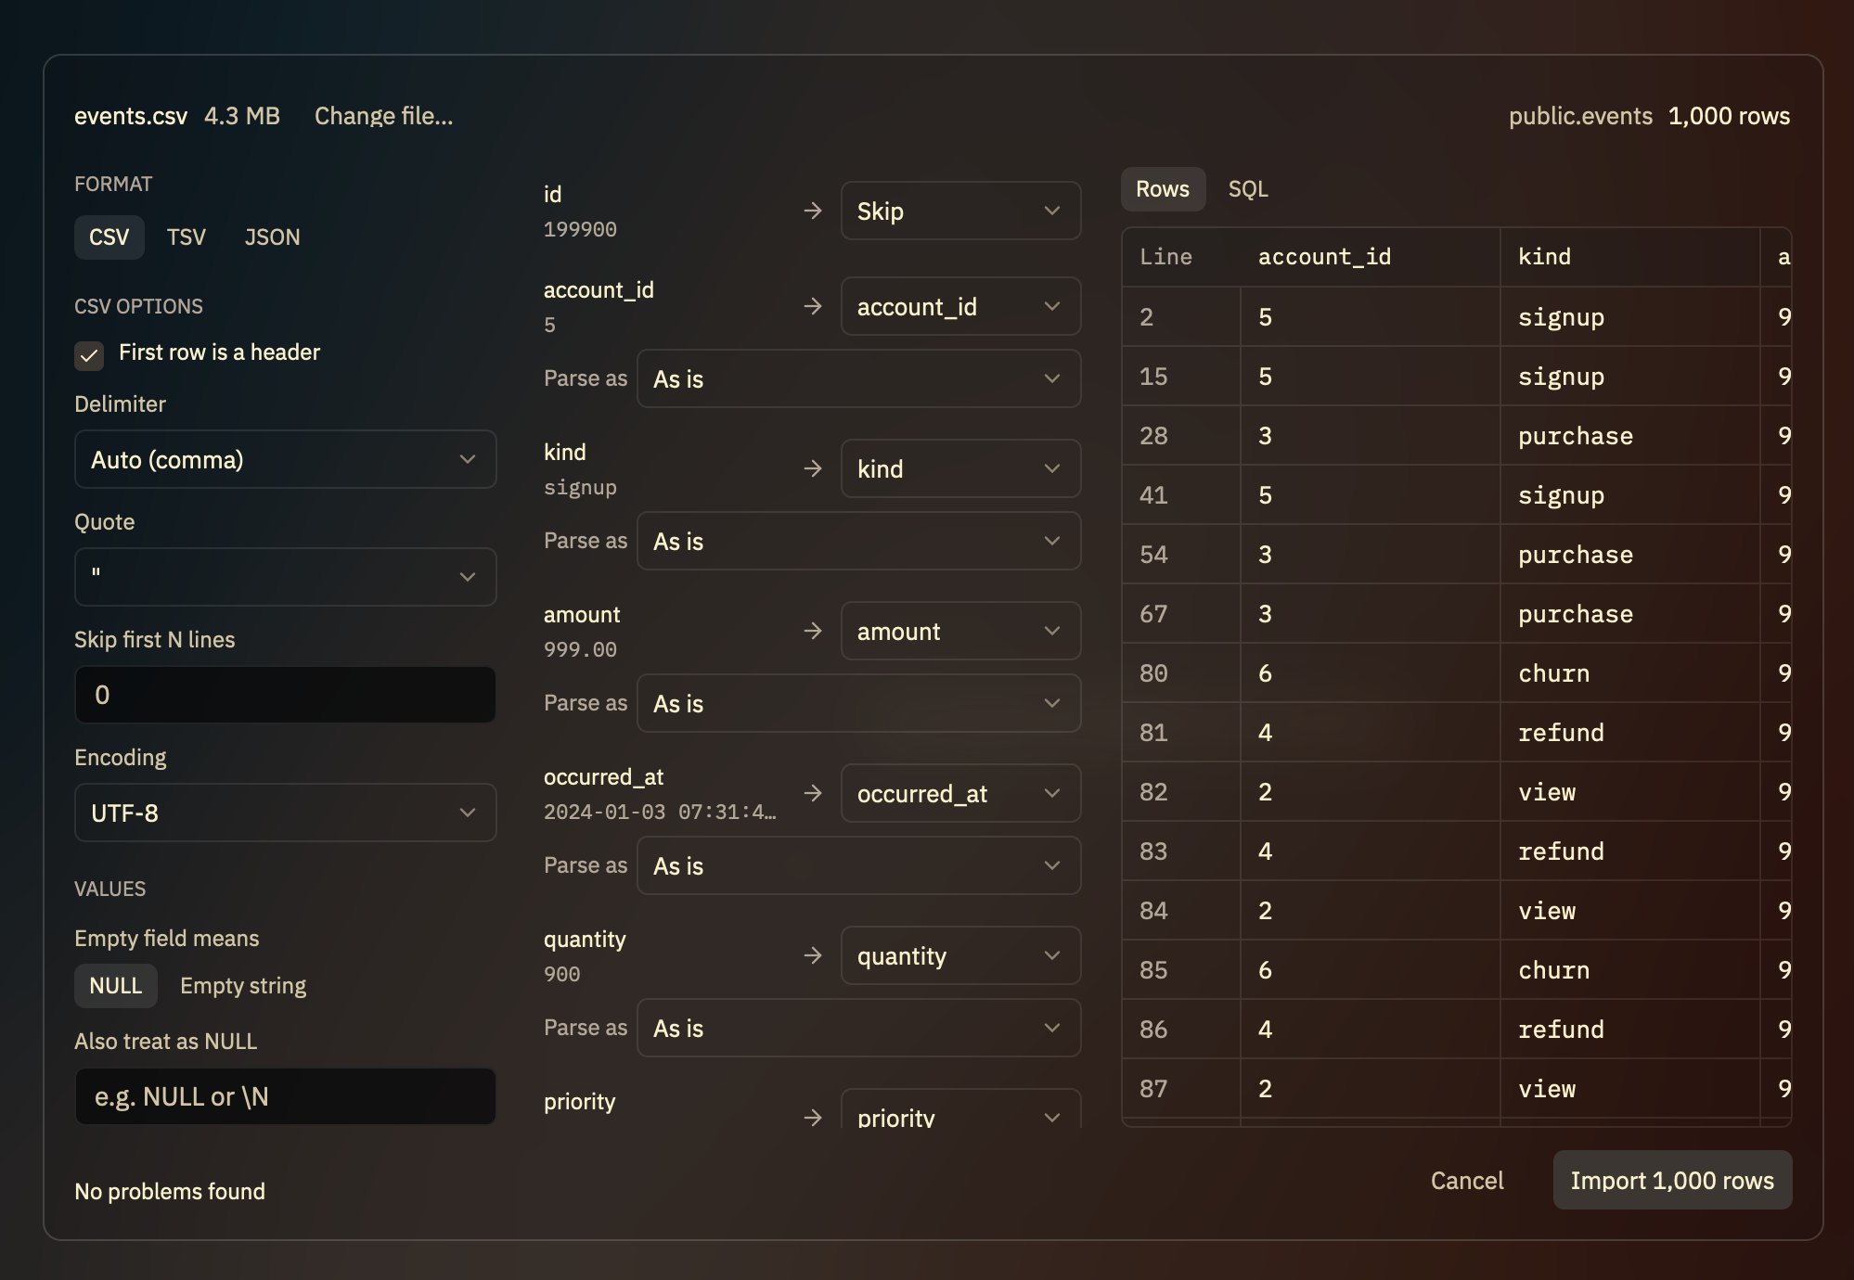Open the Quote character dropdown
Viewport: 1854px width, 1280px height.
point(285,577)
